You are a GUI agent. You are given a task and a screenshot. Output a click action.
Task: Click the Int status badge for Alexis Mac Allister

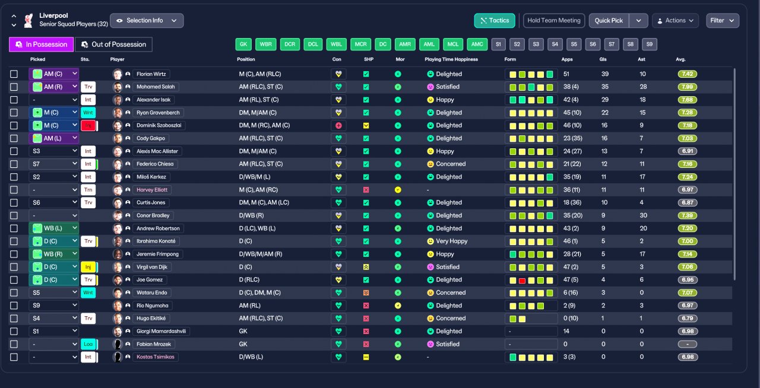88,151
